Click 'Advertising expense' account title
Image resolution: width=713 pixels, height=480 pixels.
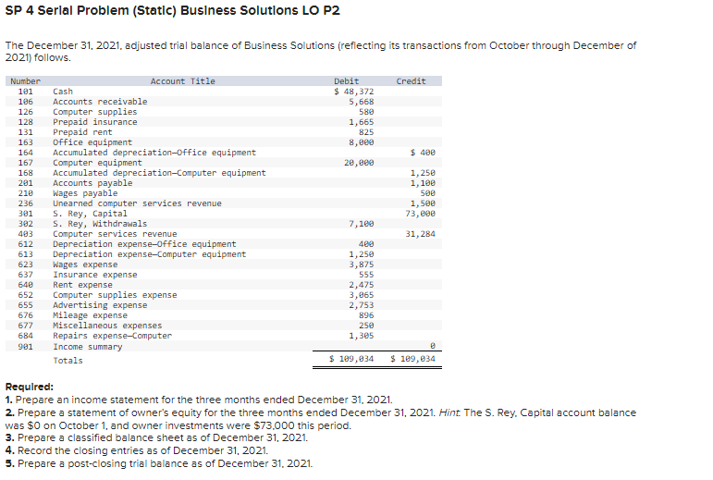click(x=100, y=305)
